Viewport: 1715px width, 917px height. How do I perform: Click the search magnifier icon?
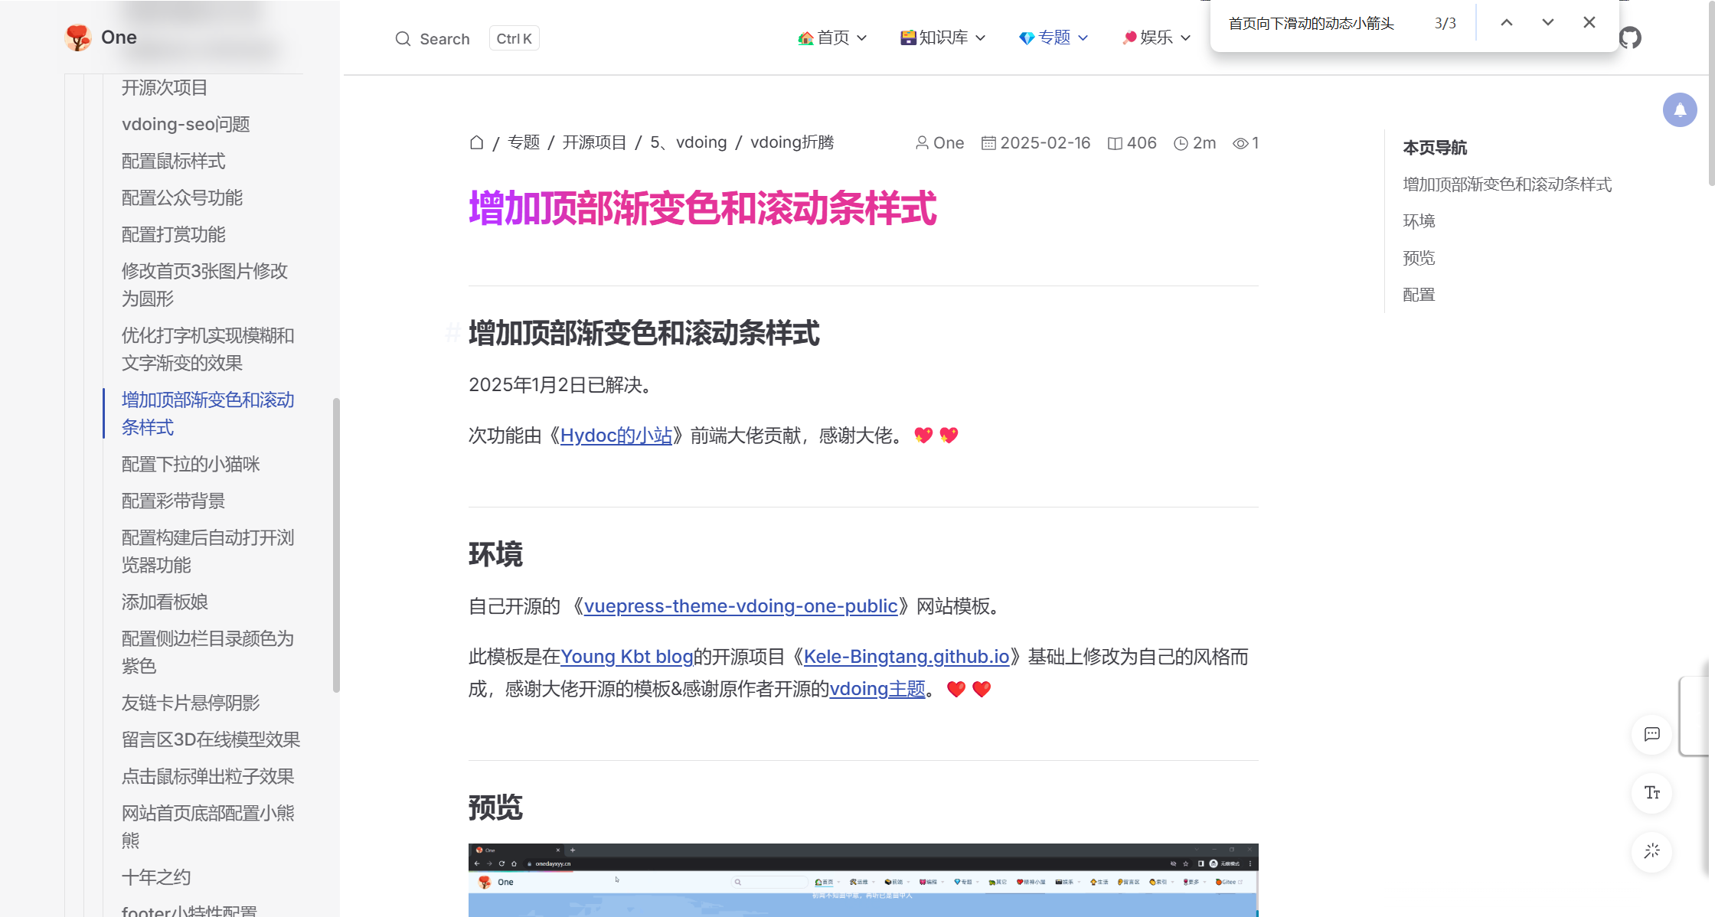click(x=403, y=38)
